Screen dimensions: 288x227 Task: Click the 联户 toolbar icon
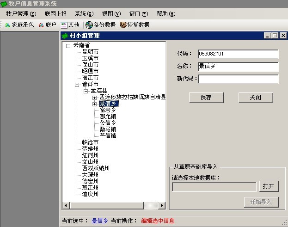(42, 25)
